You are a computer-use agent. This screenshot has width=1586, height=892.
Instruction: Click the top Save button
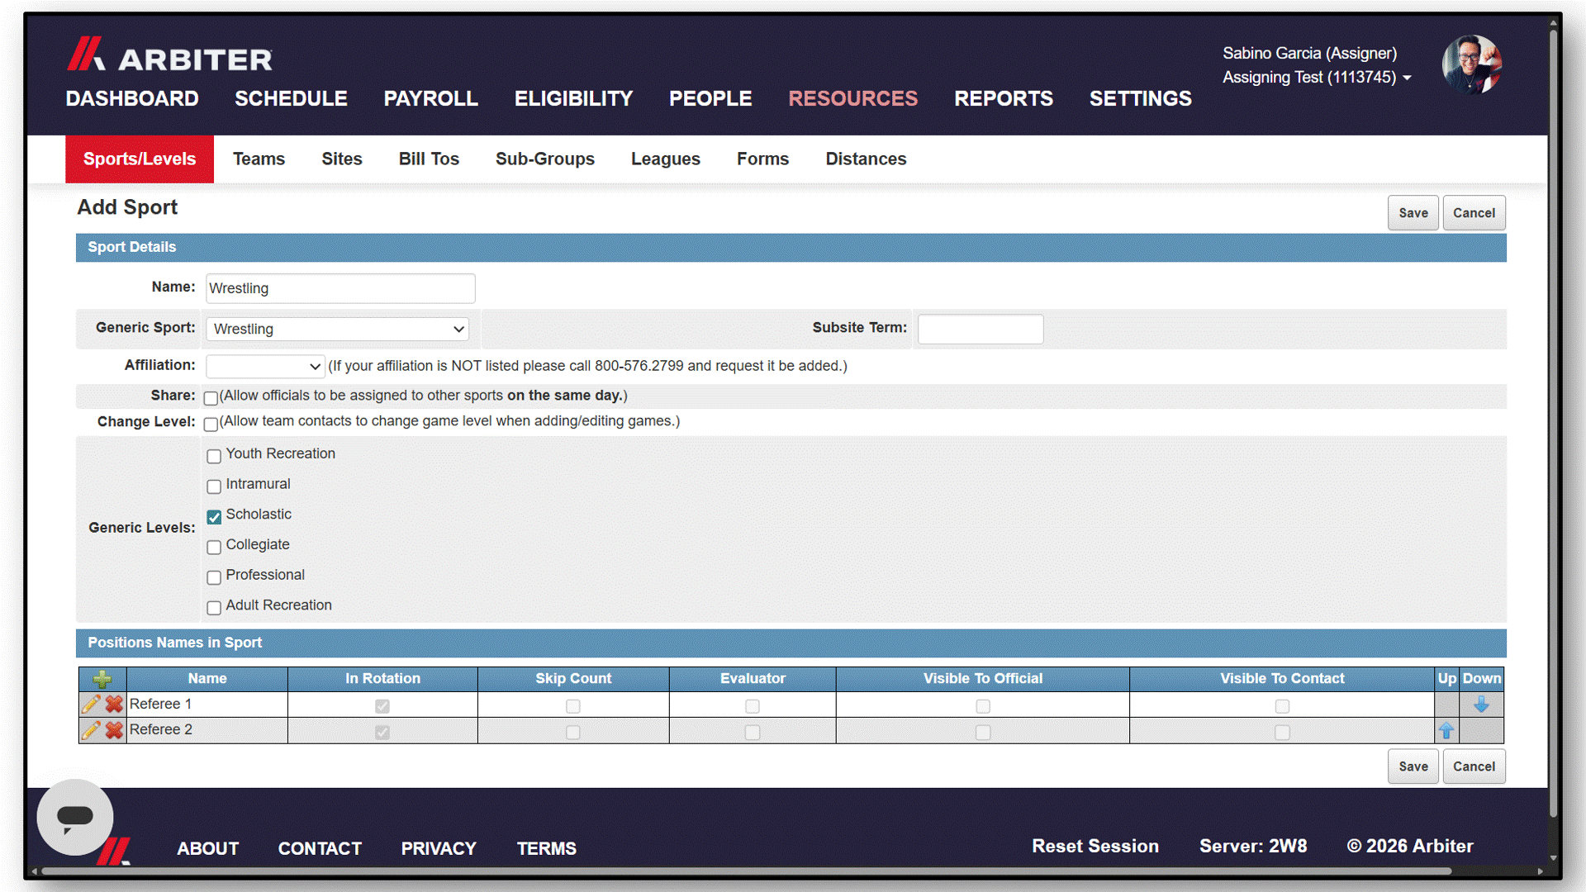(x=1413, y=213)
